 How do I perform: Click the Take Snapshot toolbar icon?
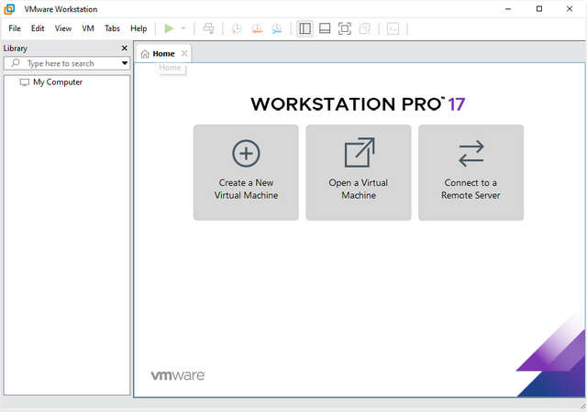[236, 28]
